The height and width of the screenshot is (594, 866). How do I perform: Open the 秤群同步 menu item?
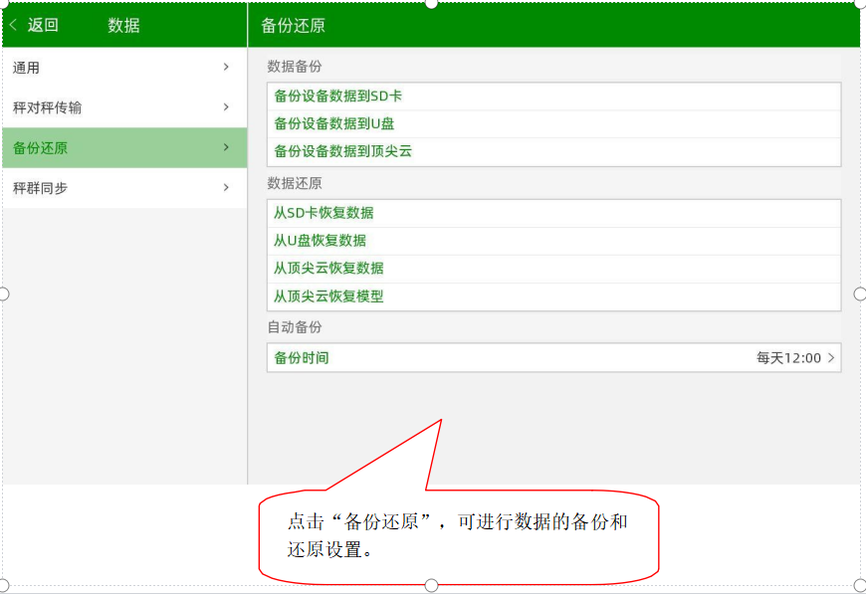[x=124, y=188]
